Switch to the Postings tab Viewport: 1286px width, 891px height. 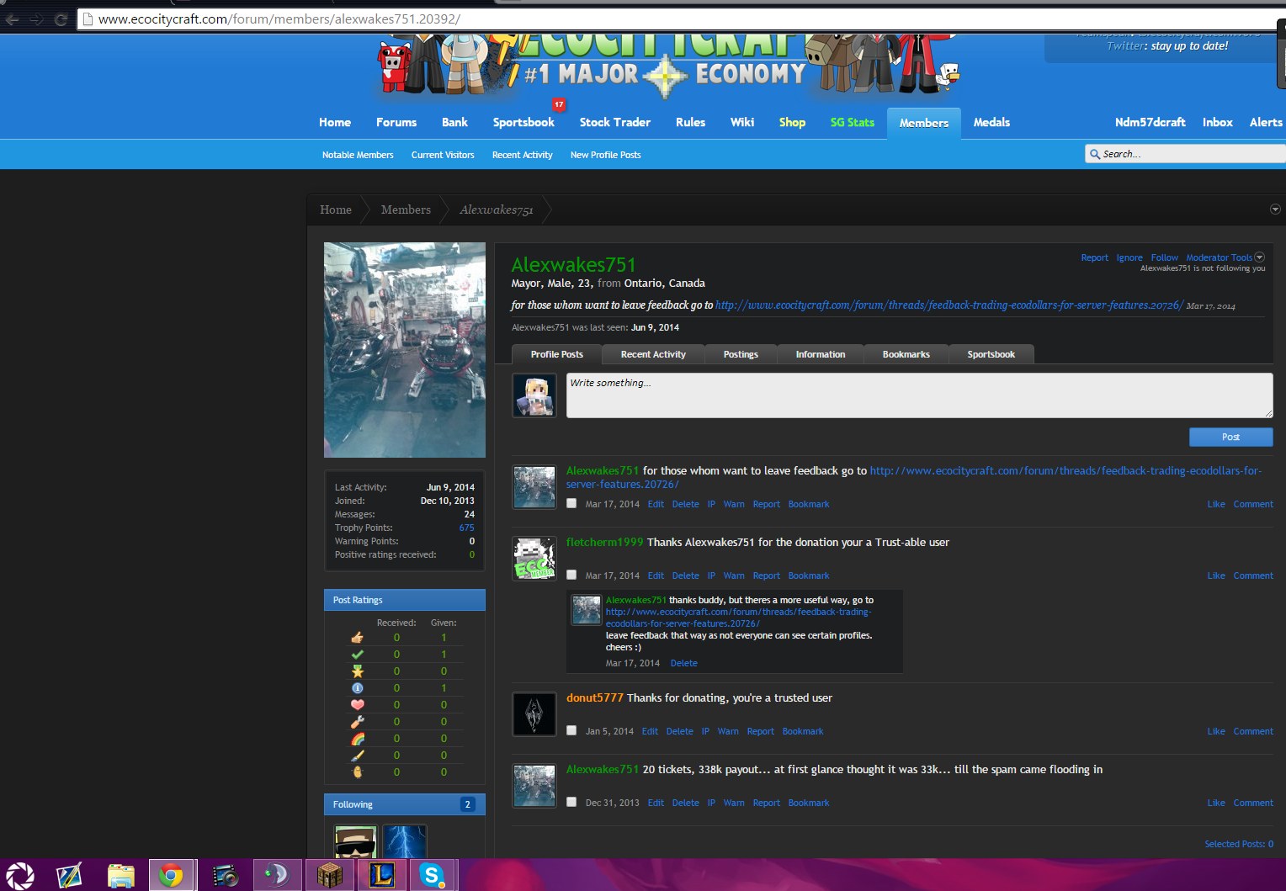click(x=741, y=354)
